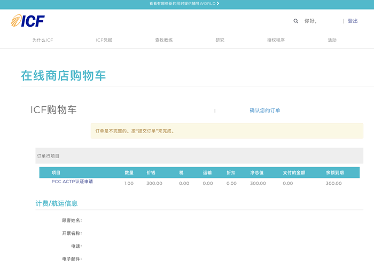Open the 研究 menu item
374x267 pixels.
click(220, 40)
